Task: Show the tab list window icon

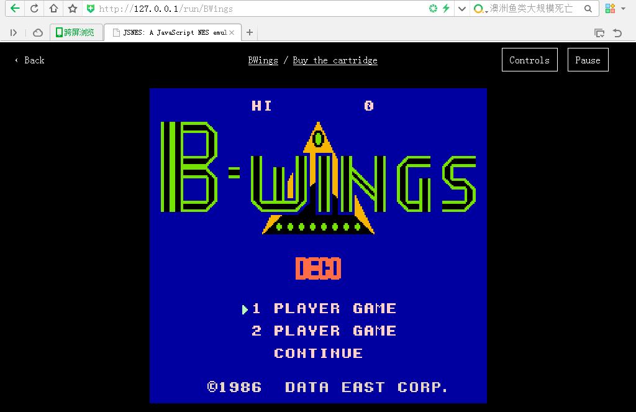Action: point(599,33)
